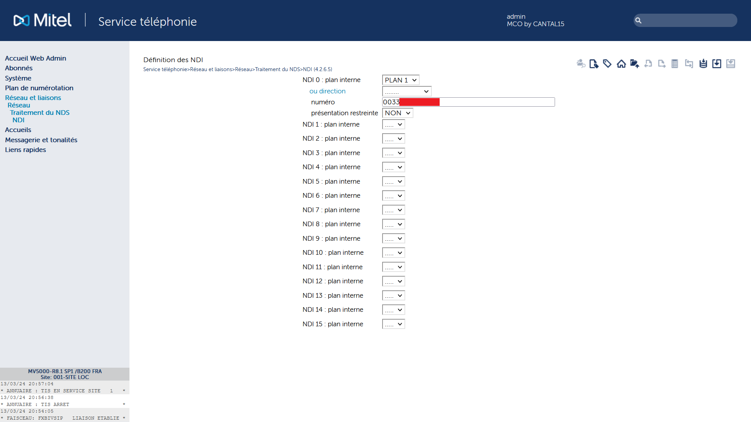The height and width of the screenshot is (422, 751).
Task: Select plan interne dropdown for NDI 5
Action: tap(393, 181)
